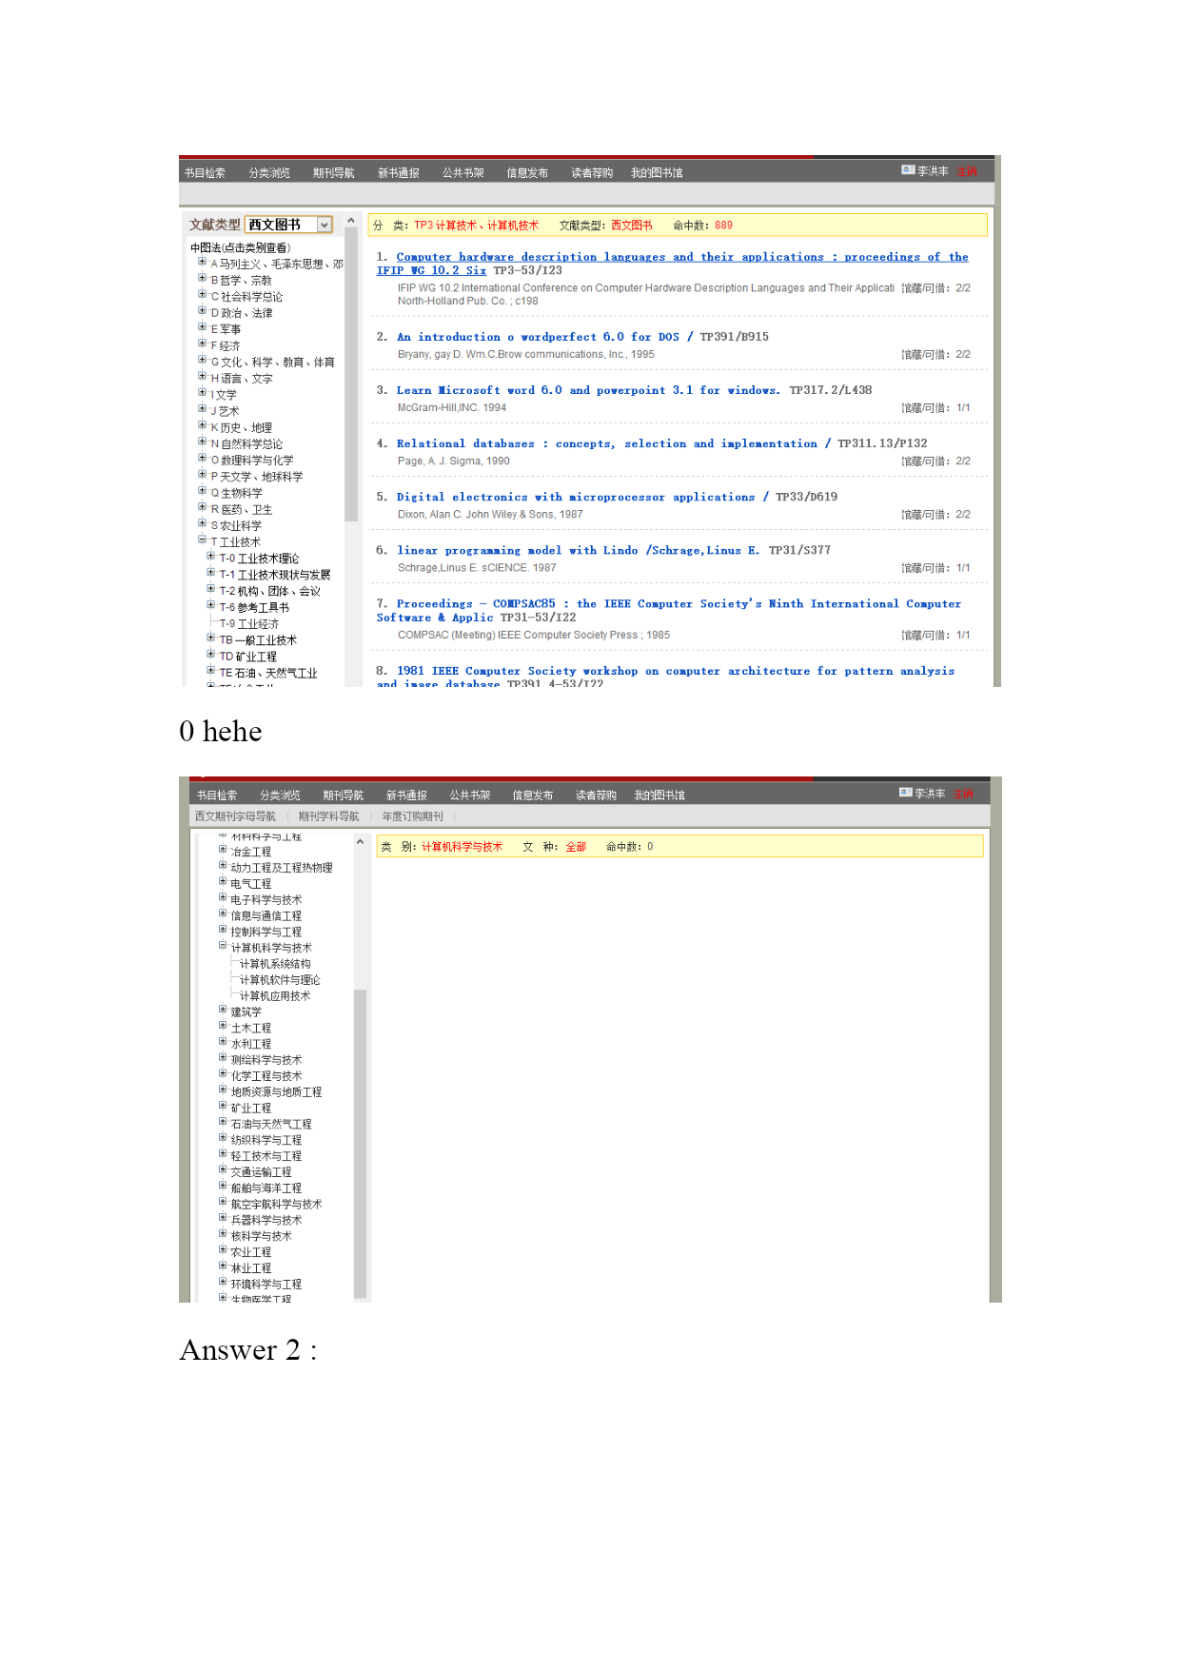Open 公共书架 menu in the lower screenshot

[470, 795]
